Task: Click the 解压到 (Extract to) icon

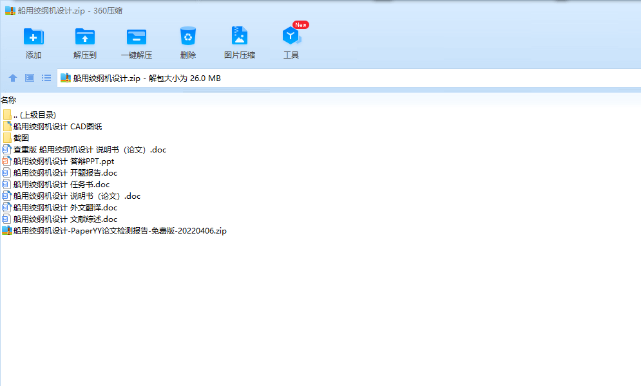Action: pyautogui.click(x=85, y=37)
